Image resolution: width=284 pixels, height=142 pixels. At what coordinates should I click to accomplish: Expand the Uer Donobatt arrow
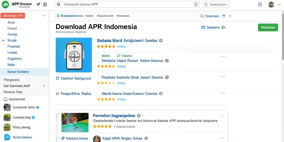click(44, 86)
